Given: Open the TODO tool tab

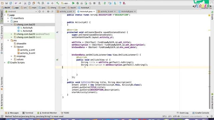Looking at the screenshot, I should [65, 113].
